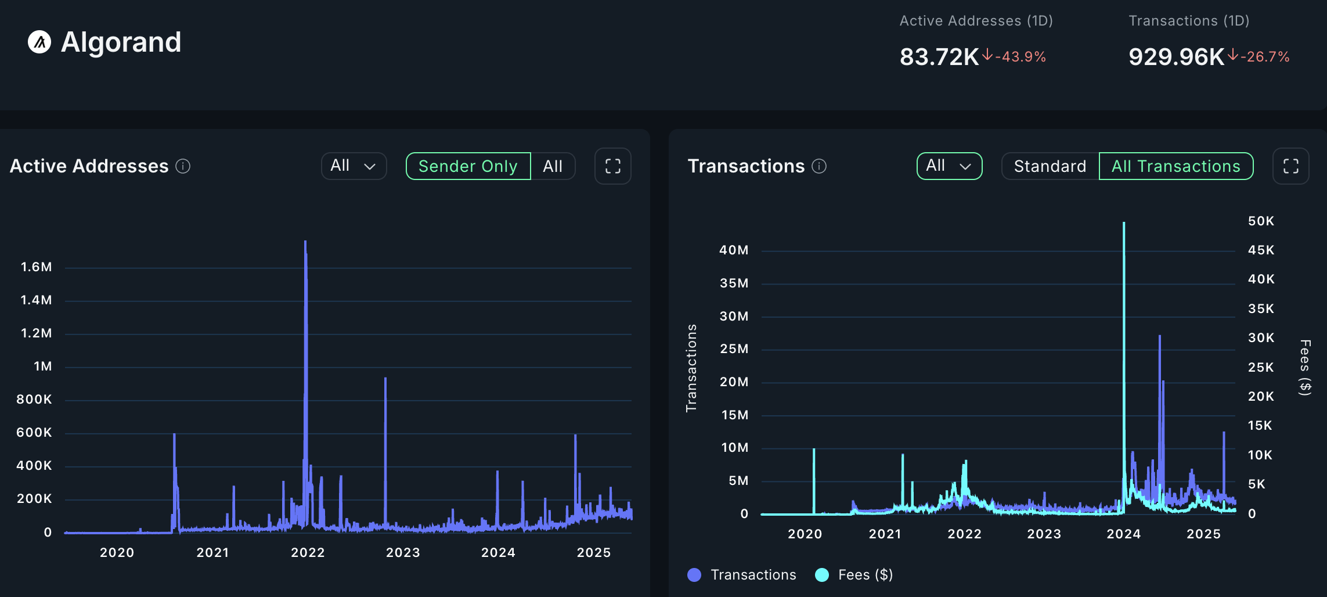
Task: Click the Fees ($) vertical axis title
Action: (1305, 368)
